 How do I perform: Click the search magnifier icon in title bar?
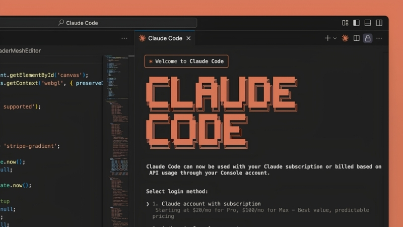tap(61, 23)
